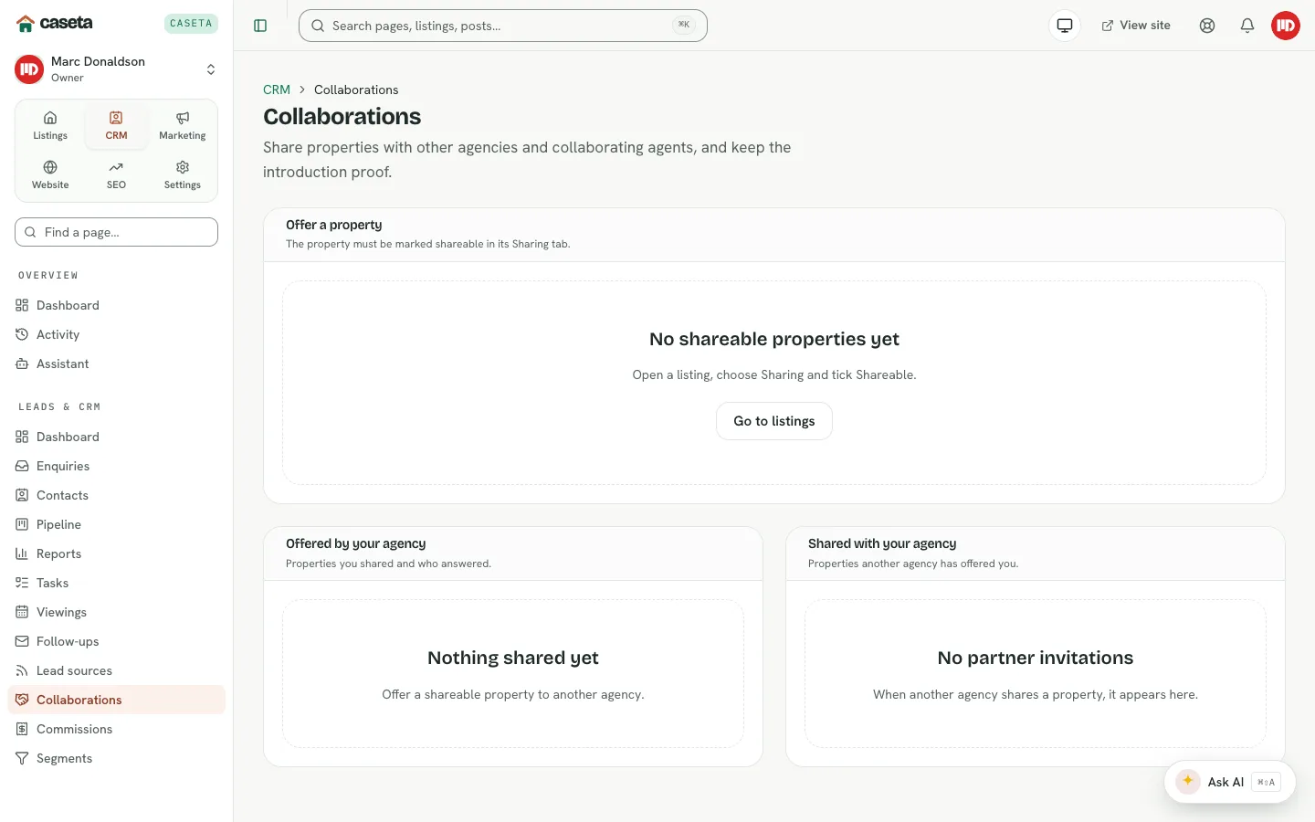The width and height of the screenshot is (1315, 822).
Task: Go to Enquiries page
Action: click(x=116, y=466)
